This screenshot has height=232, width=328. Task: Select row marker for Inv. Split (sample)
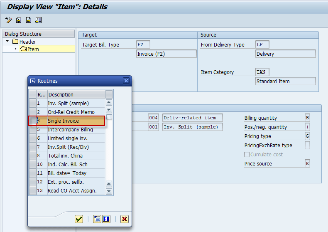33,103
